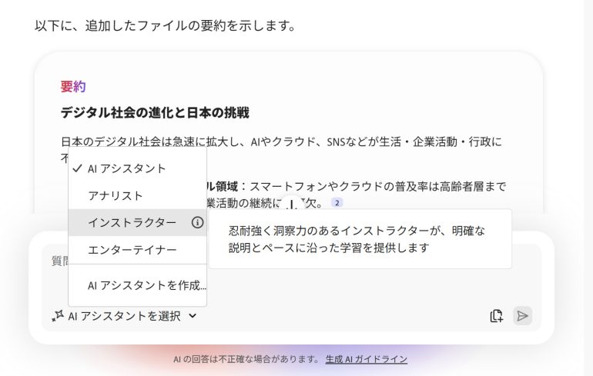The height and width of the screenshot is (376, 593).
Task: Click the デジタル社会の進化と日本の挑戦 title
Action: 155,113
